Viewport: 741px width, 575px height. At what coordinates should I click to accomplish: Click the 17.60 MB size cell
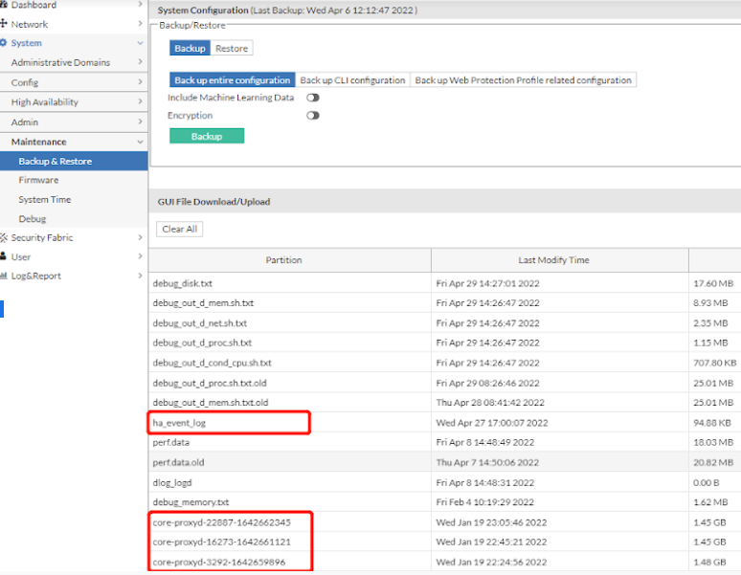[713, 283]
